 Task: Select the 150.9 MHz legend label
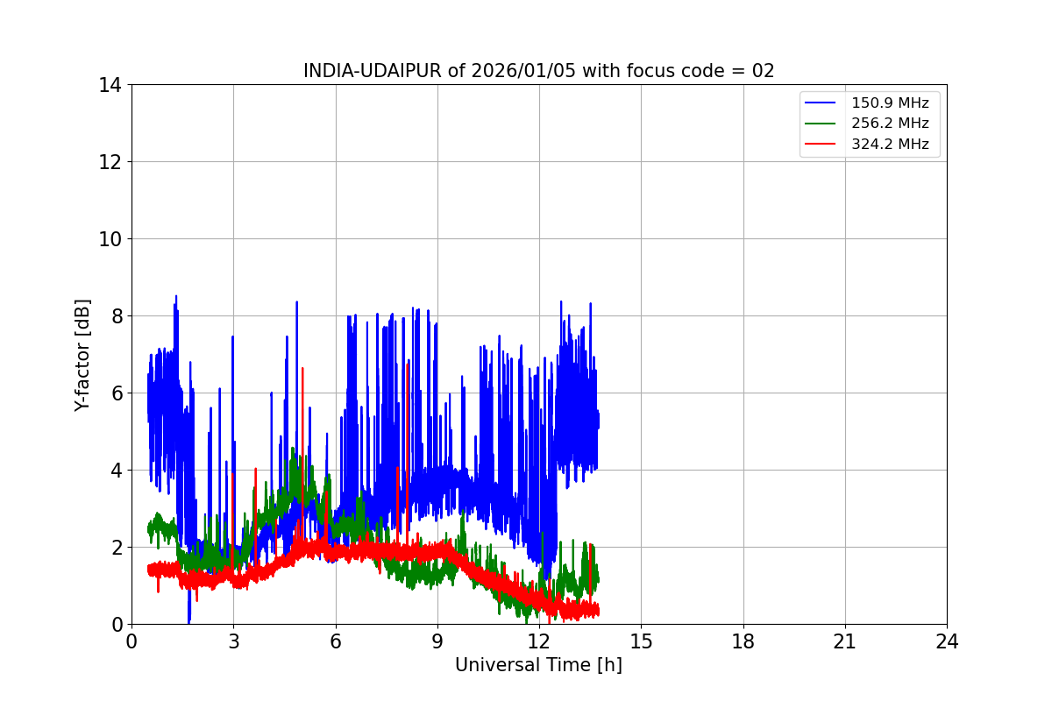point(890,103)
